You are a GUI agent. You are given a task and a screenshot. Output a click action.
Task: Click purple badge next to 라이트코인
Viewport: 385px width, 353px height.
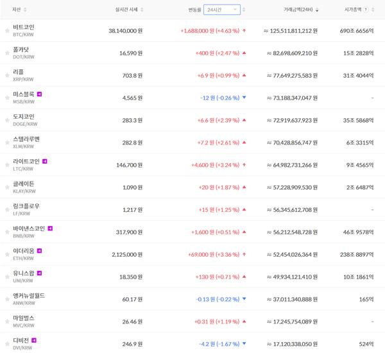[x=45, y=161]
